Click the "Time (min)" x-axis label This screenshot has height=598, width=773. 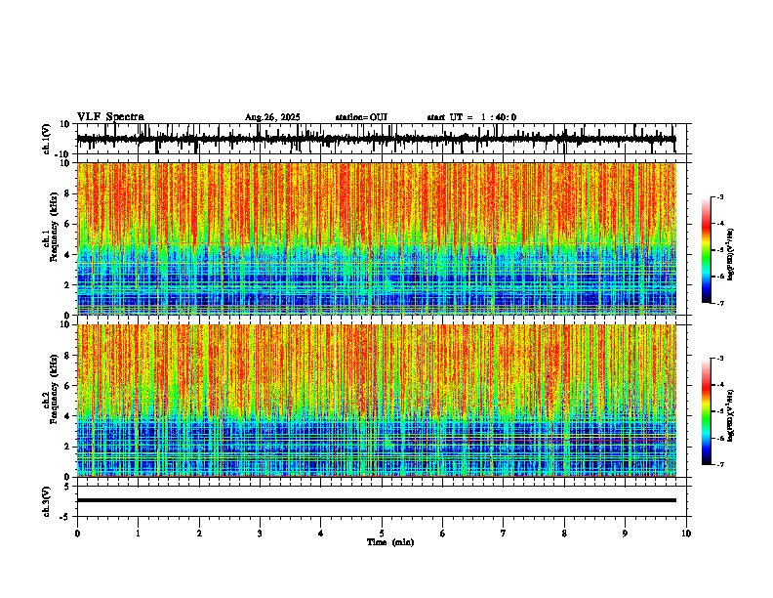click(x=390, y=542)
